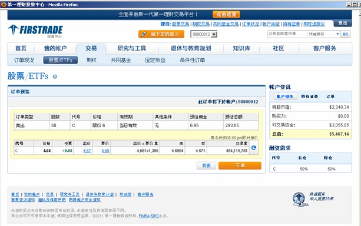Click the footer 隐私及保密声明 link
The image size is (361, 226).
pyautogui.click(x=52, y=200)
